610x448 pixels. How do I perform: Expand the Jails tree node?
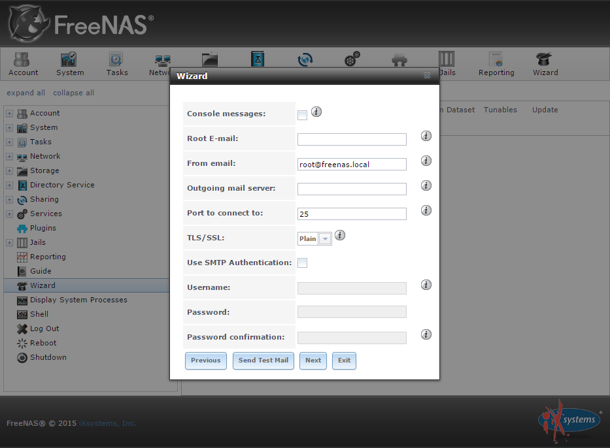(x=10, y=243)
